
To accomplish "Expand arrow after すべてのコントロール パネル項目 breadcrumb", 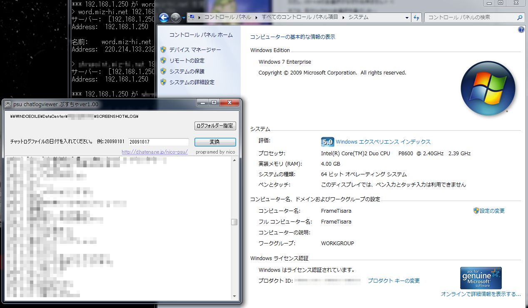I will 344,17.
